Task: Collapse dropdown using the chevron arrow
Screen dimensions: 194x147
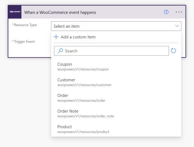Action: (x=177, y=26)
